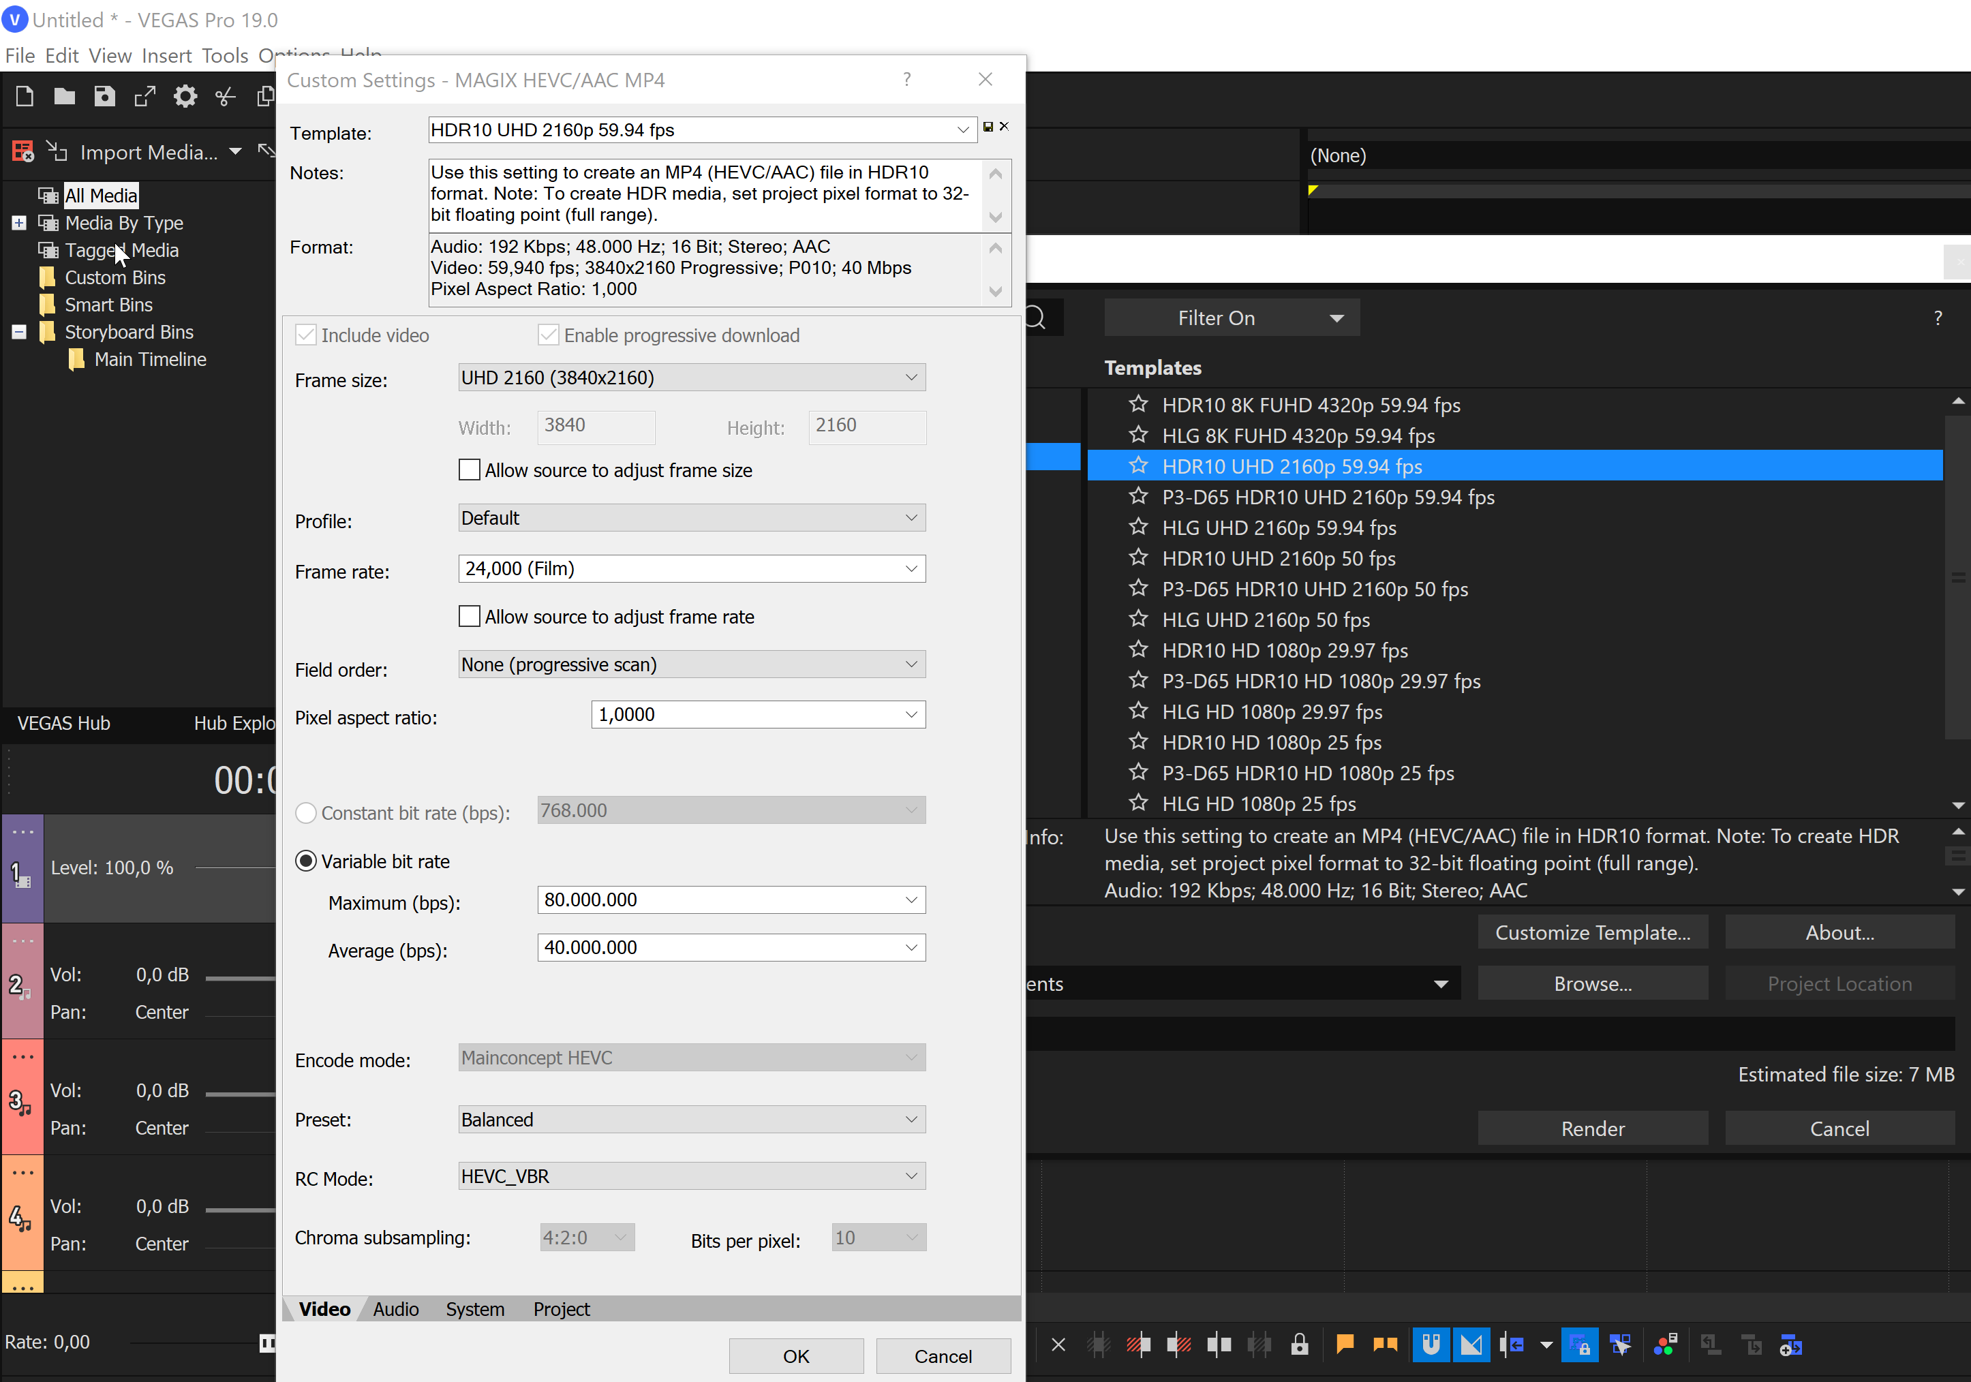Enable Allow source to adjust frame size
This screenshot has height=1382, width=1971.
(x=469, y=470)
